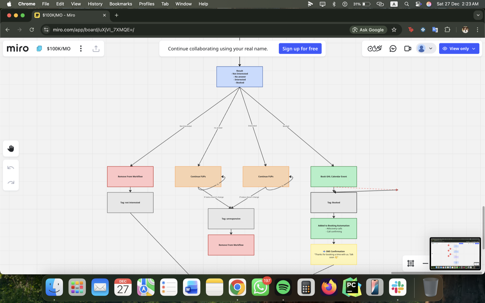Open the Google Translate extension
This screenshot has width=485, height=303.
coord(435,30)
